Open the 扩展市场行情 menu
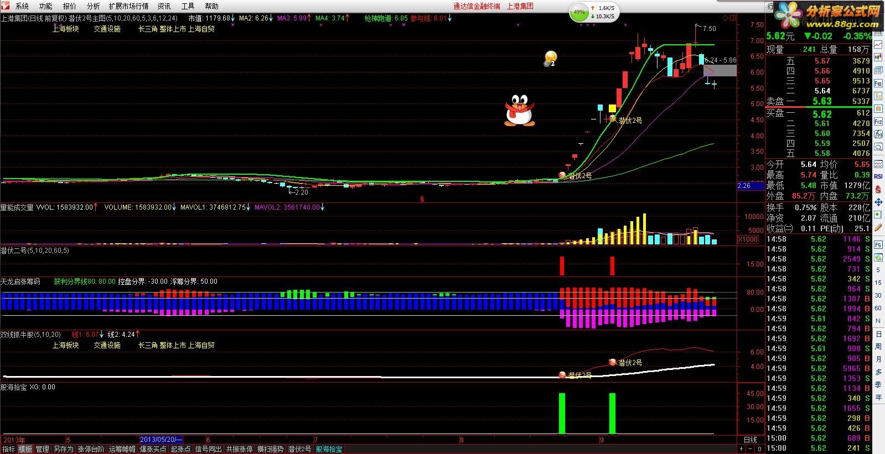Image resolution: width=885 pixels, height=454 pixels. click(128, 6)
